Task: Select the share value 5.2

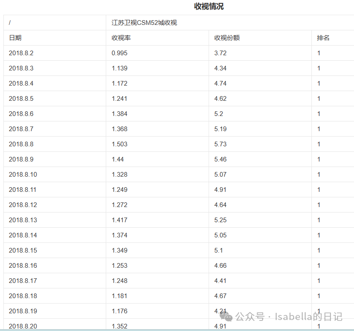Action: pyautogui.click(x=219, y=114)
